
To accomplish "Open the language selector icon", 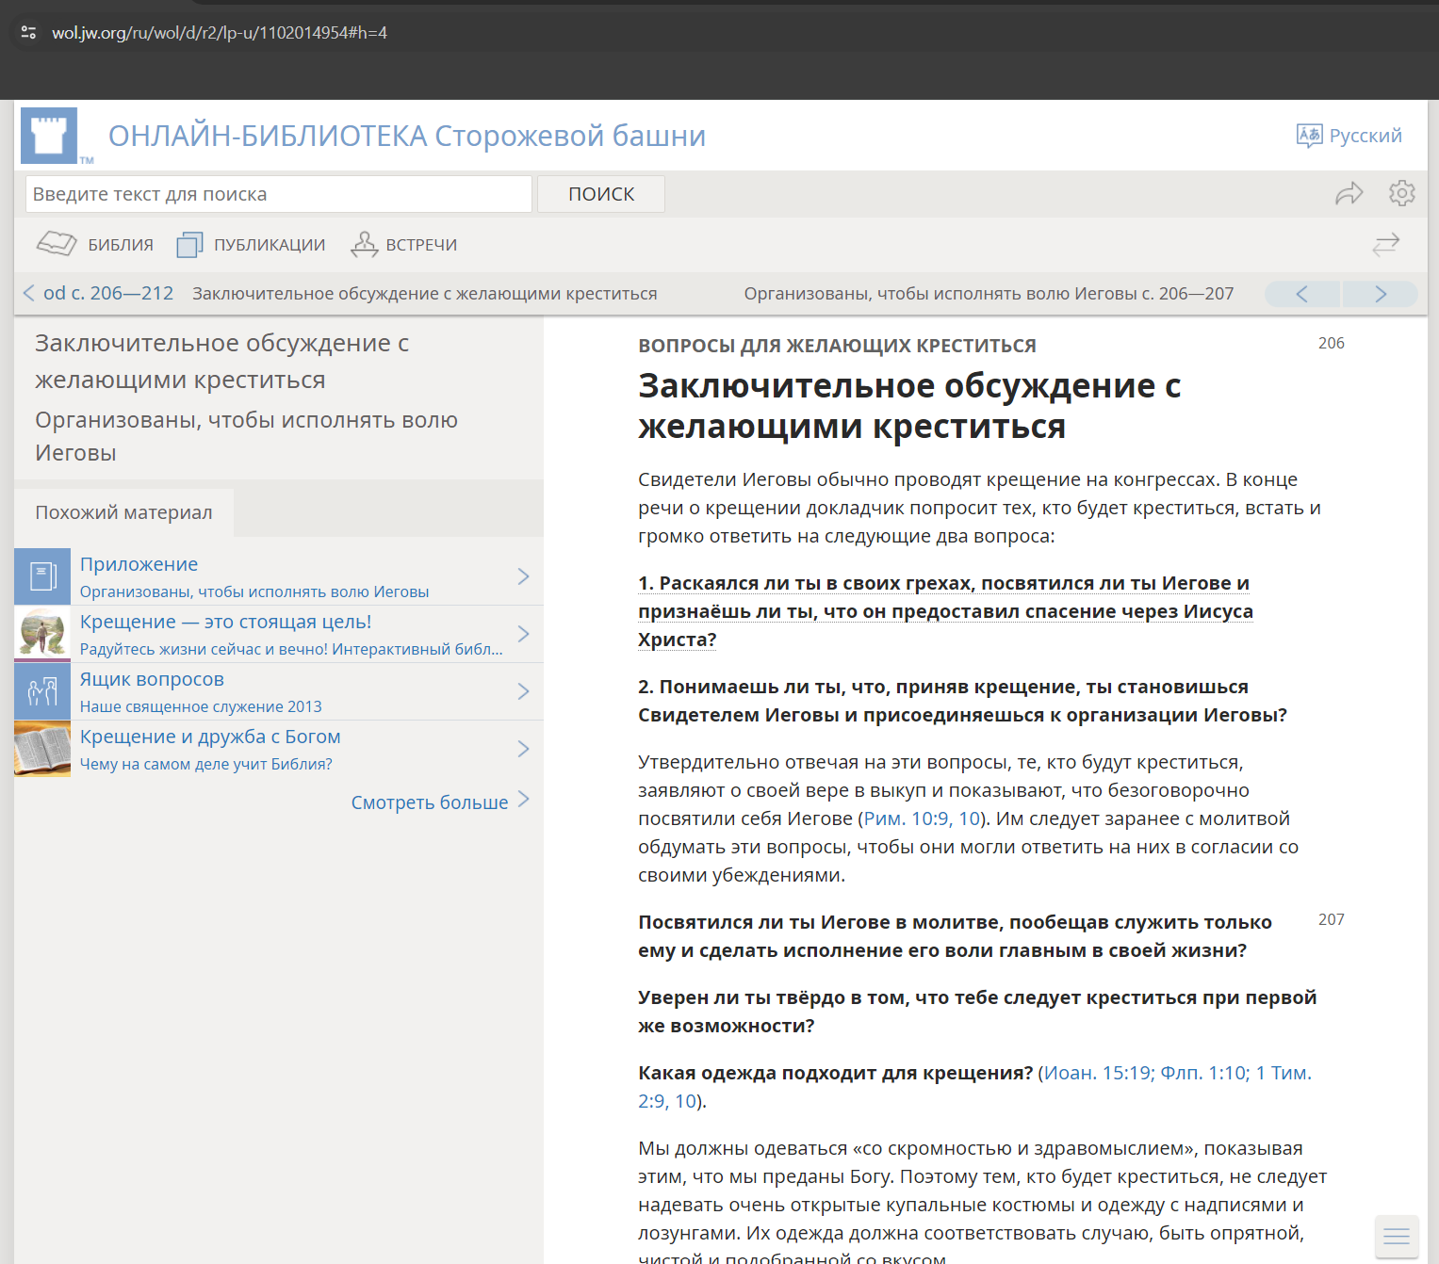I will click(x=1309, y=136).
